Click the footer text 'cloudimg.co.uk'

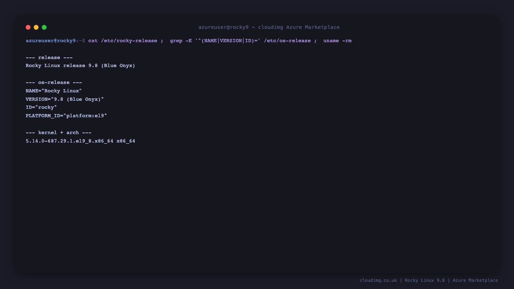tap(378, 280)
